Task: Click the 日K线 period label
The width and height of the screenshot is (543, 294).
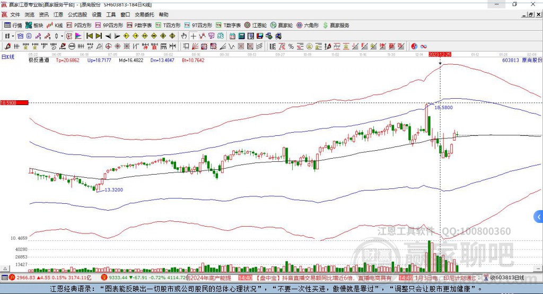Action: click(8, 57)
